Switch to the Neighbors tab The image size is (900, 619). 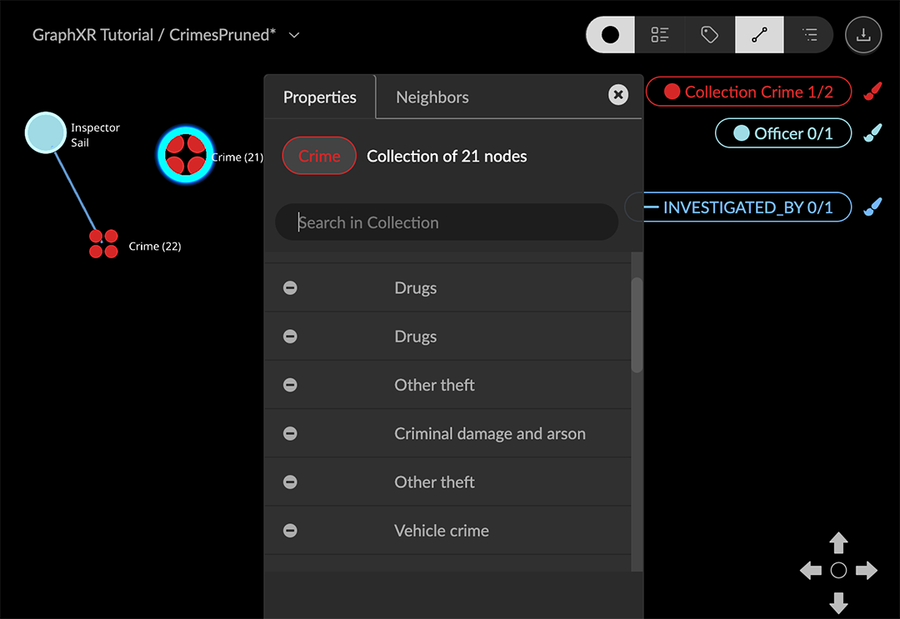coord(432,97)
